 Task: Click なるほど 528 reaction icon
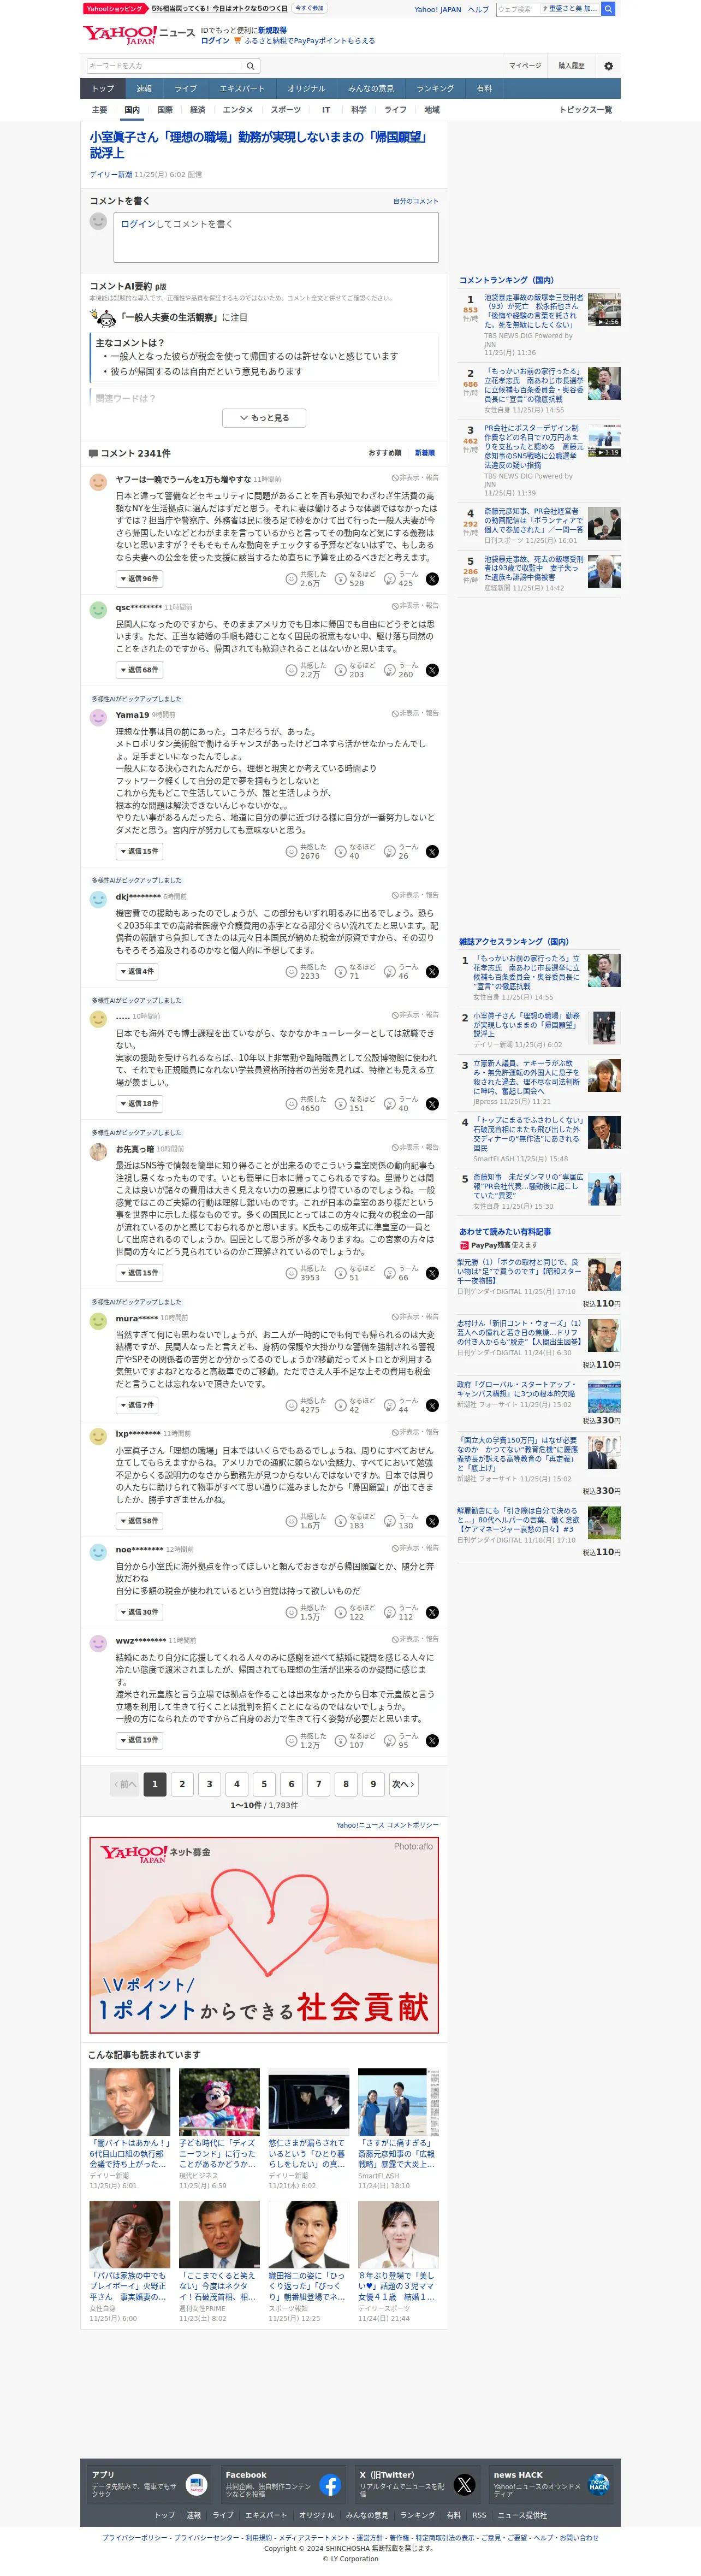(340, 579)
